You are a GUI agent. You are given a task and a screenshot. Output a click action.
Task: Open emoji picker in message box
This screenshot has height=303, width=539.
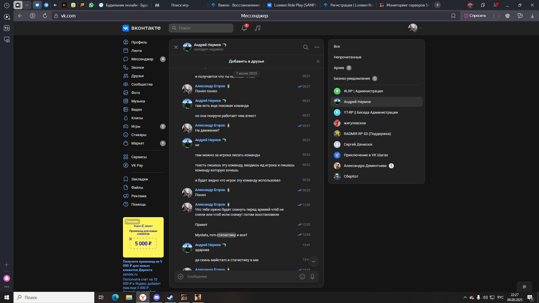point(302,277)
